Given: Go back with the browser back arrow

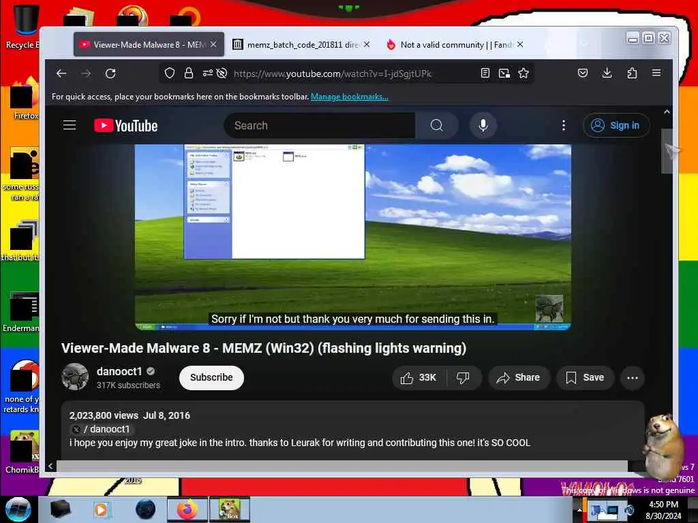Looking at the screenshot, I should click(x=61, y=74).
